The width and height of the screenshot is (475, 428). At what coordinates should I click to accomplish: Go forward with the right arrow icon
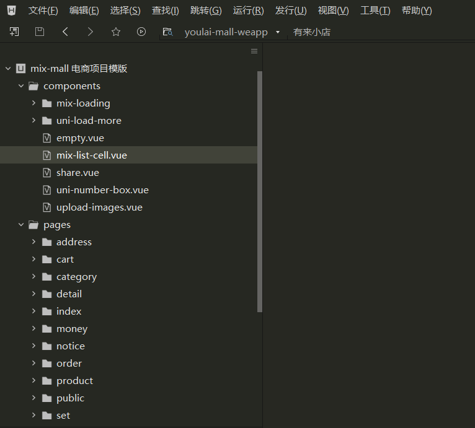click(x=91, y=32)
